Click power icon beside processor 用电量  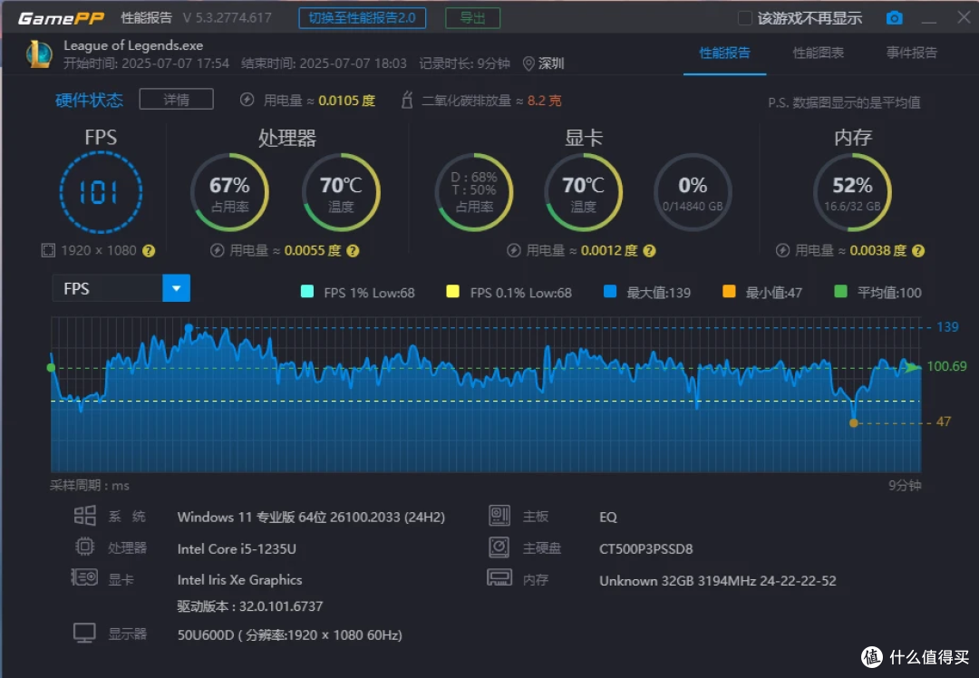click(218, 250)
